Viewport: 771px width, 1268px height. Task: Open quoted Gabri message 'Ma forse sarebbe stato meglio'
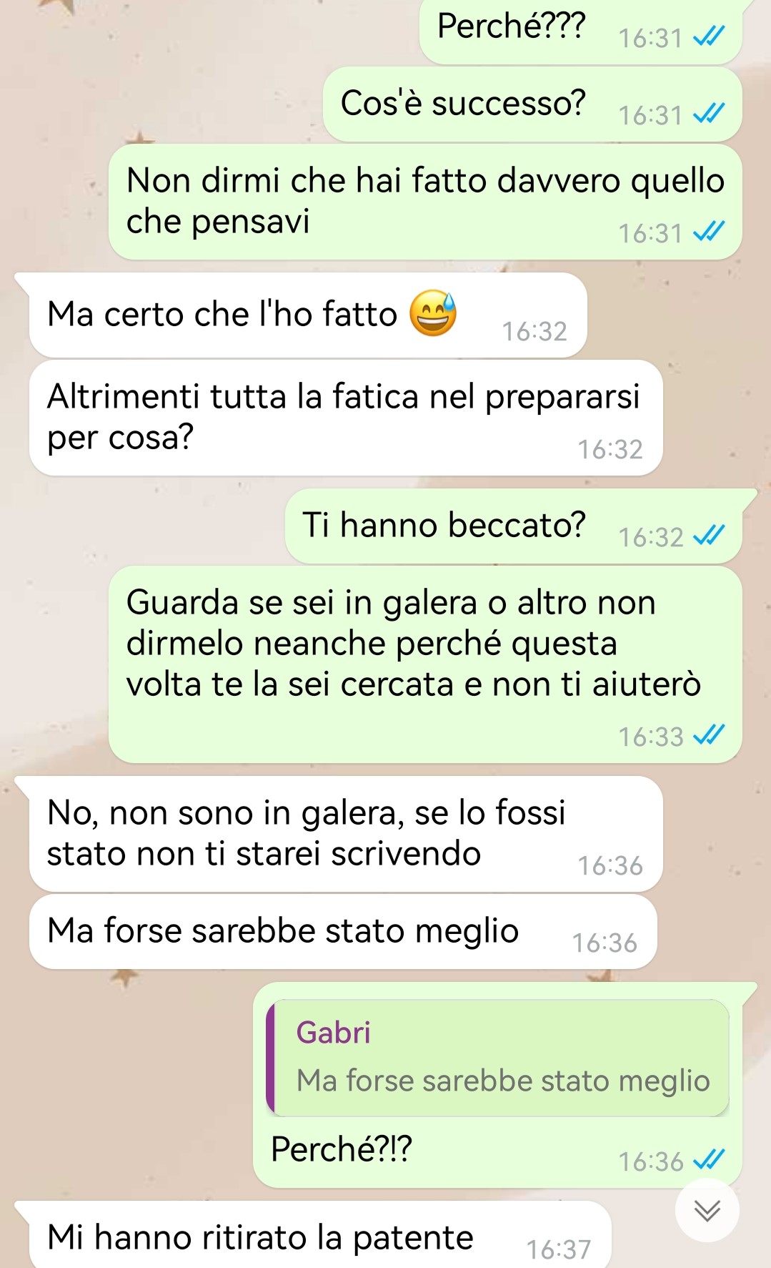point(498,1058)
